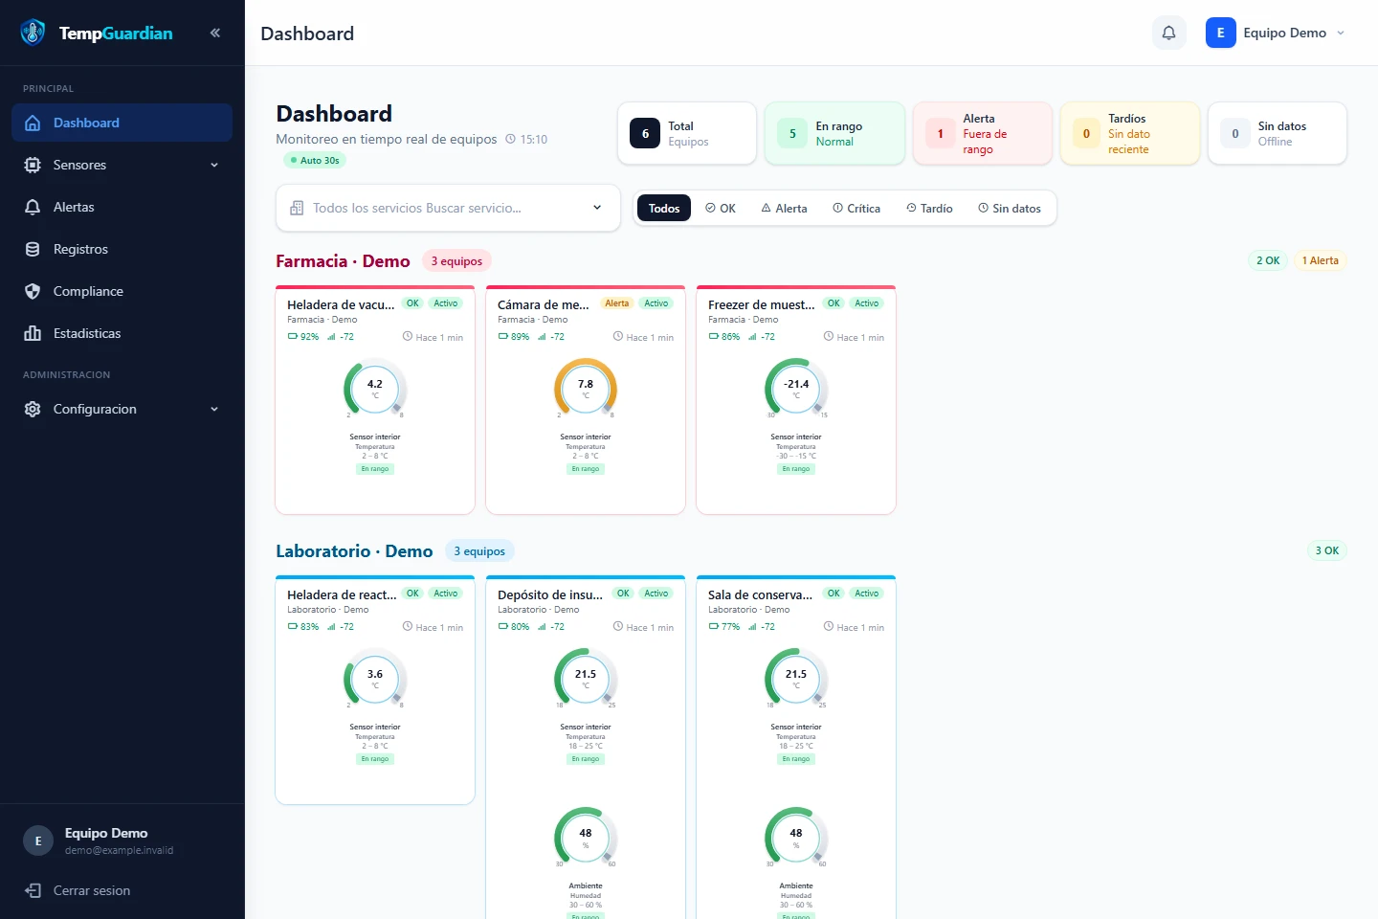The image size is (1378, 919).
Task: Click the Tardíos Sin dato reciente card
Action: pyautogui.click(x=1129, y=134)
